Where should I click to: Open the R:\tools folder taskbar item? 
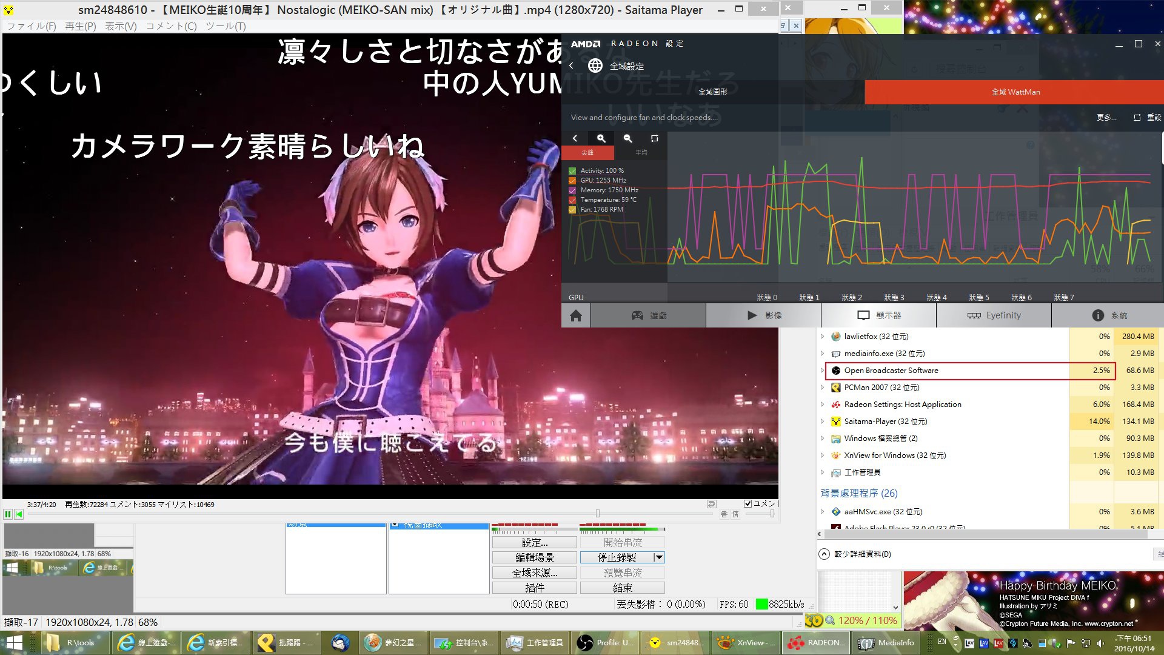tap(75, 643)
